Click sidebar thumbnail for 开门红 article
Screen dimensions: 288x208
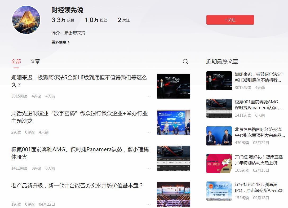point(219,163)
